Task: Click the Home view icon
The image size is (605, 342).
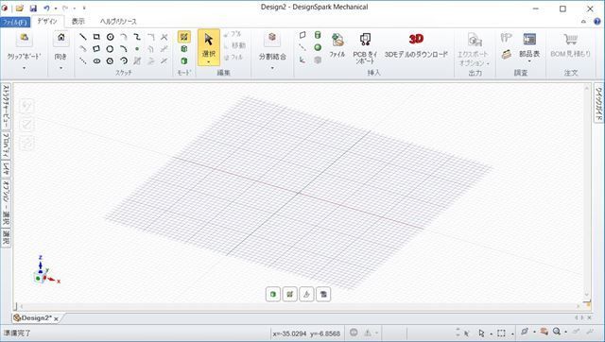Action: tap(60, 38)
